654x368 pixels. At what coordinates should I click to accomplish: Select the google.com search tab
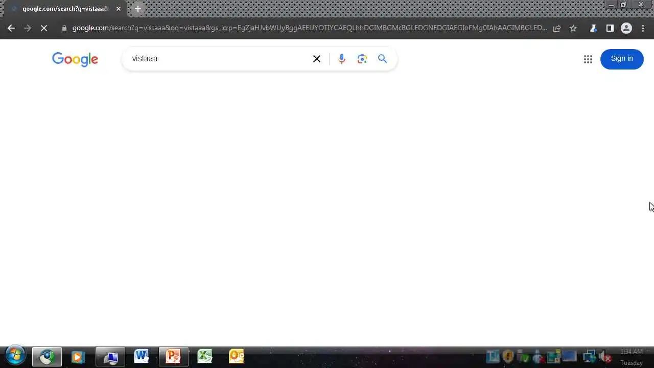(66, 9)
